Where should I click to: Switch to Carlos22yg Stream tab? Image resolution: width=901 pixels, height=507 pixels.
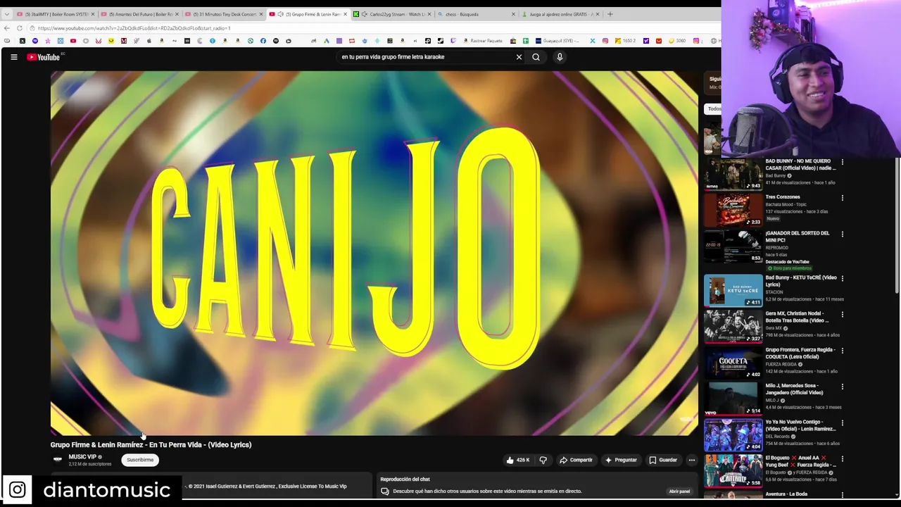(392, 14)
